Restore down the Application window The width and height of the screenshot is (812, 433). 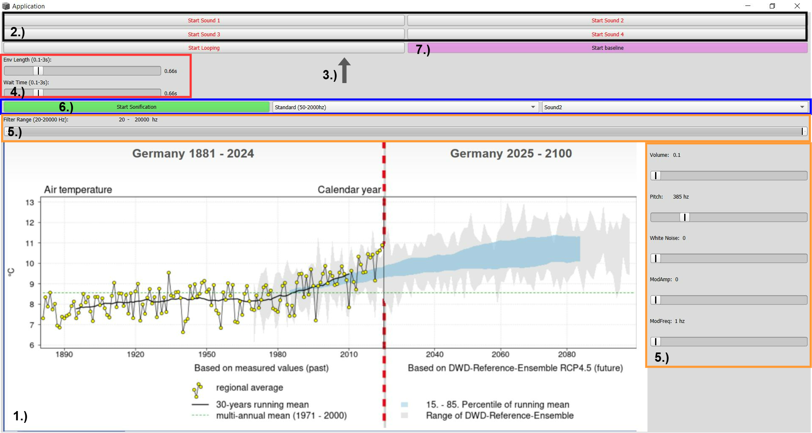pyautogui.click(x=772, y=6)
